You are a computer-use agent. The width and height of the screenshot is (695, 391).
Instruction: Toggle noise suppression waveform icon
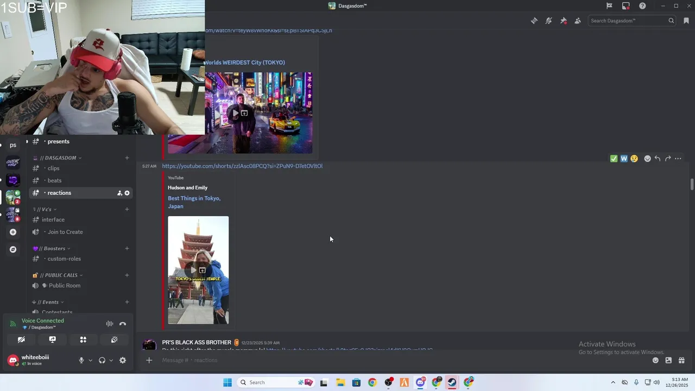pyautogui.click(x=110, y=324)
